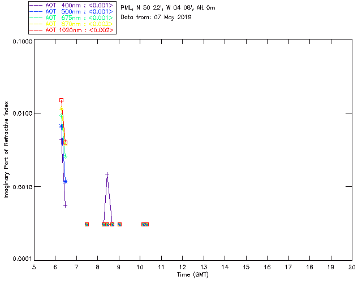Click the 0.0010 y-axis tick label
This screenshot has height=289, width=362.
pyautogui.click(x=23, y=187)
